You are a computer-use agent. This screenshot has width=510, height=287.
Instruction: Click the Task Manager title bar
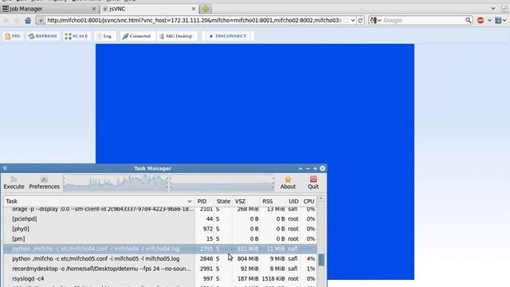[152, 168]
